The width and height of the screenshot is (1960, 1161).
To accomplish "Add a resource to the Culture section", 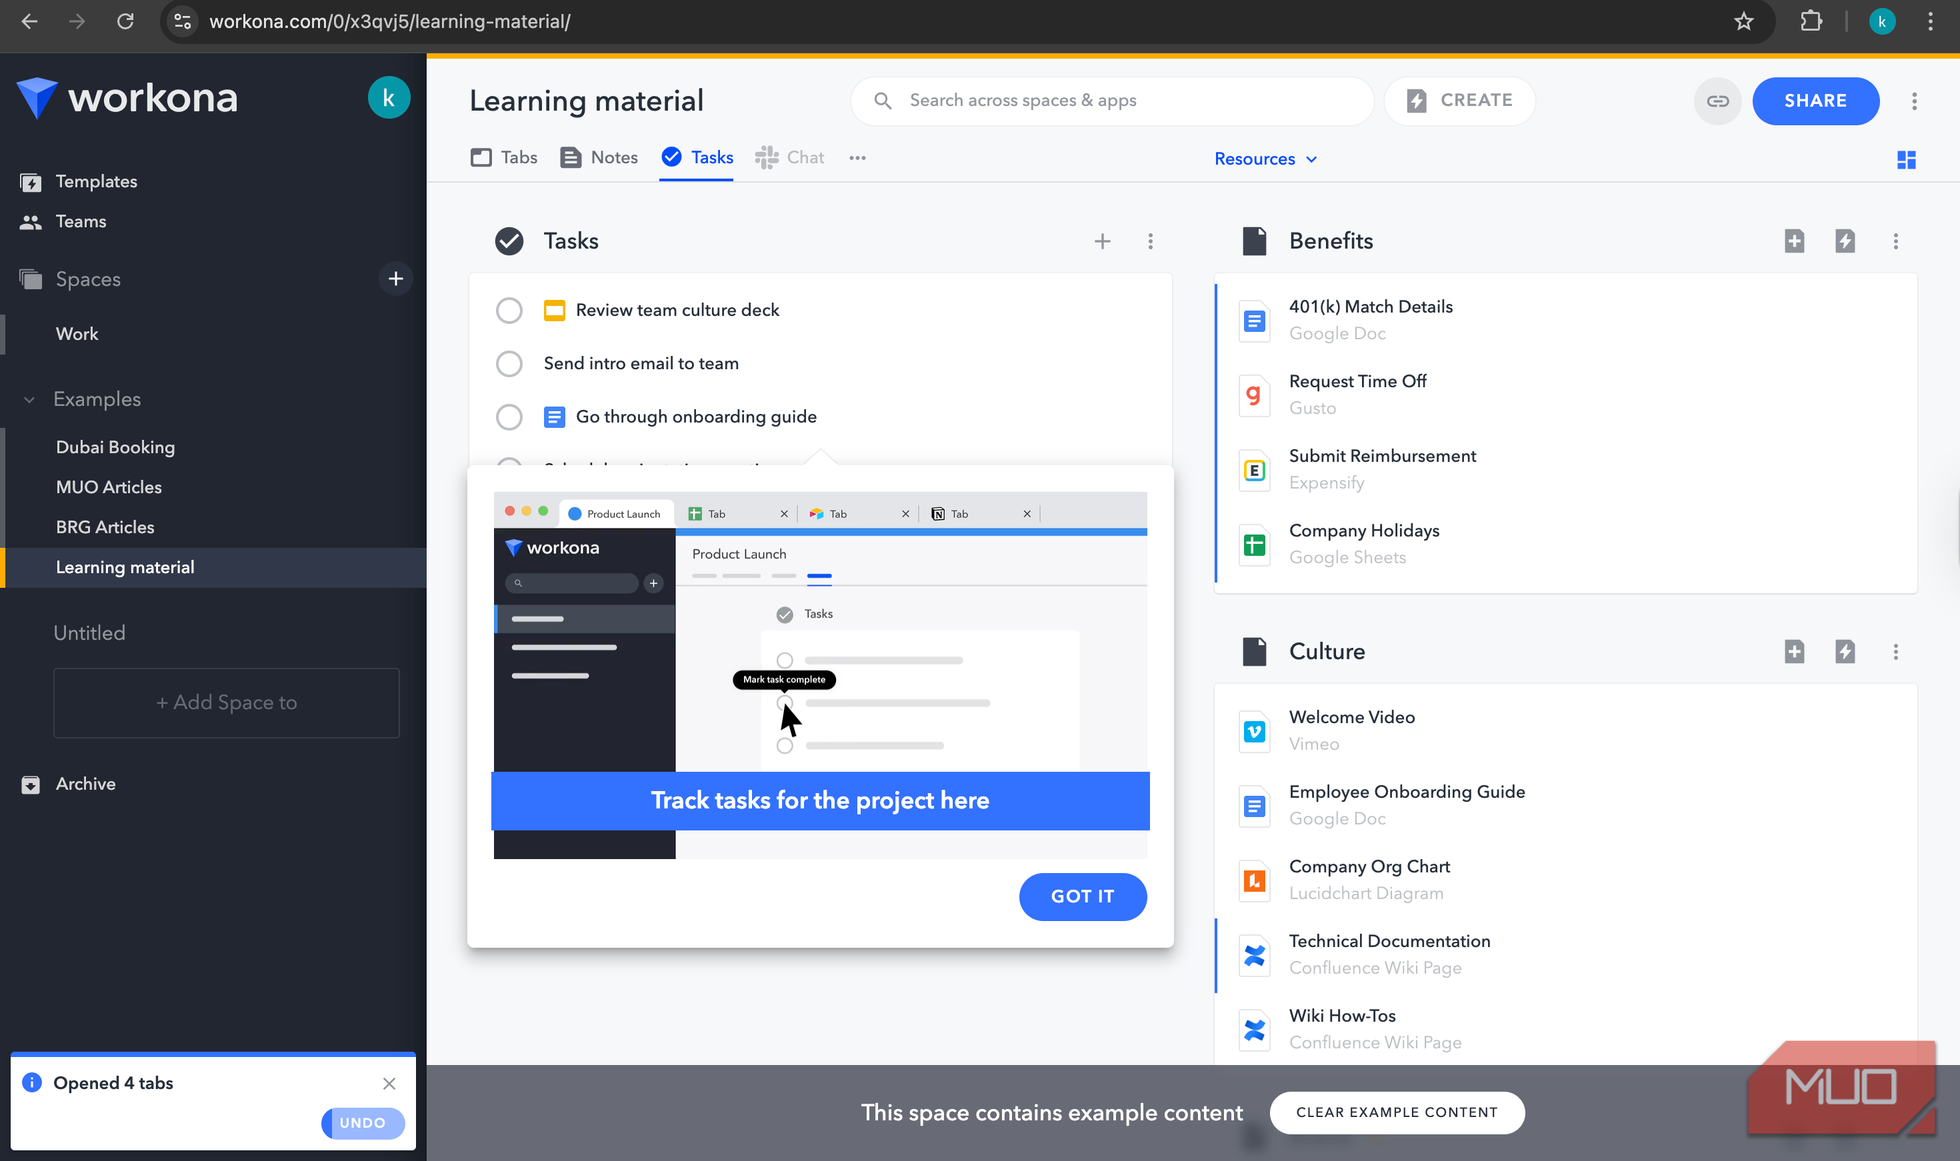I will 1794,651.
